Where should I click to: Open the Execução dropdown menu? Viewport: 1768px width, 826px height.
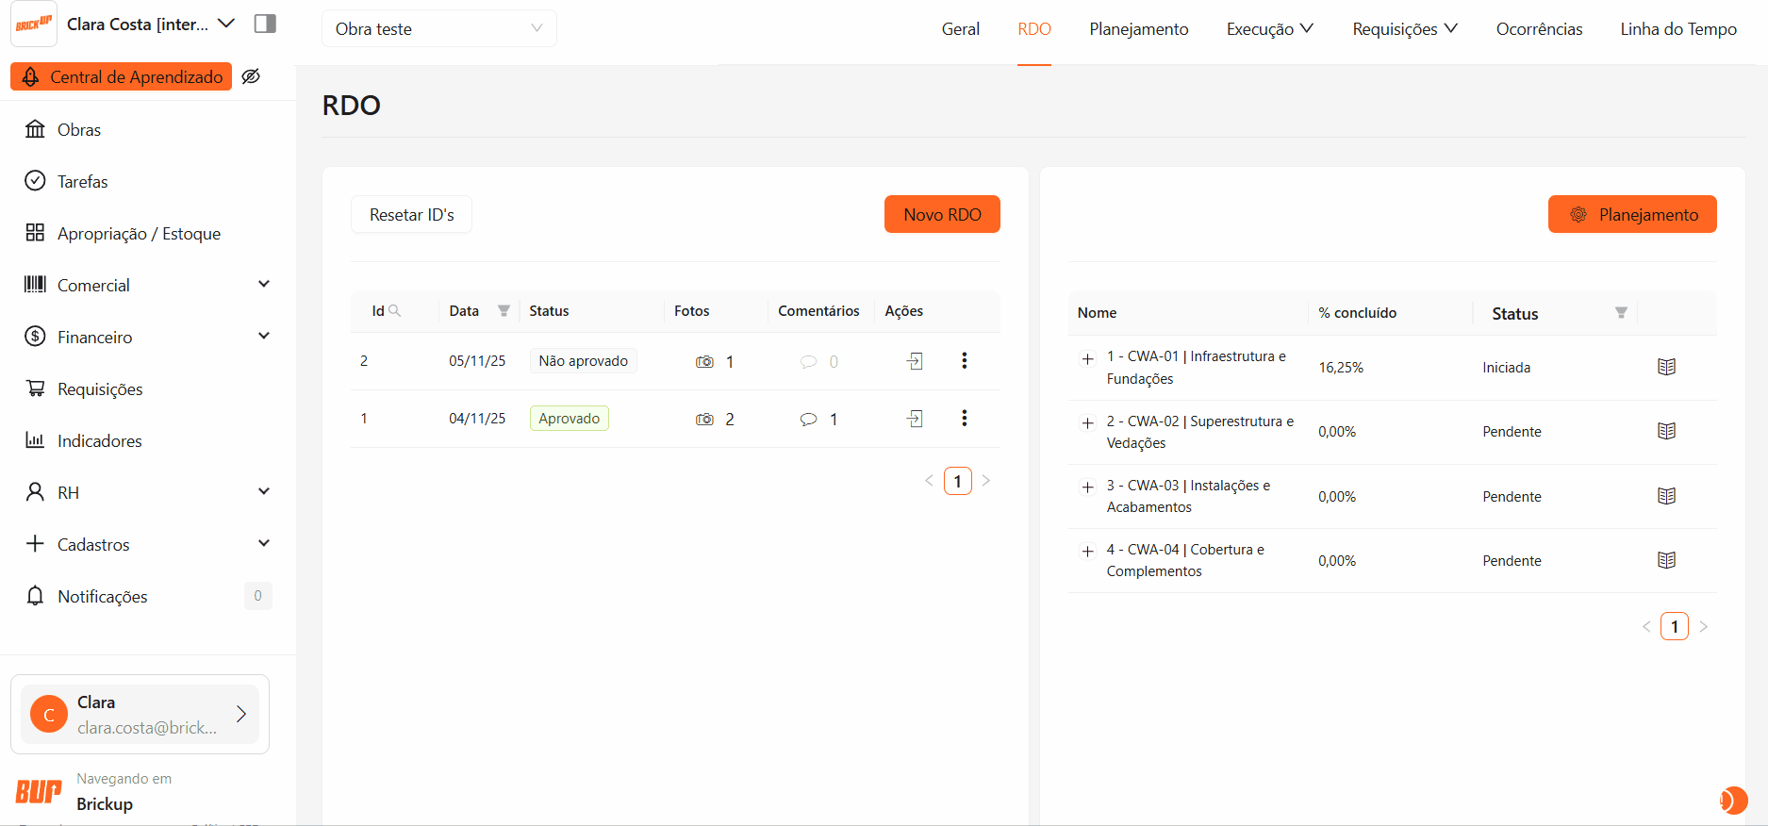coord(1269,29)
